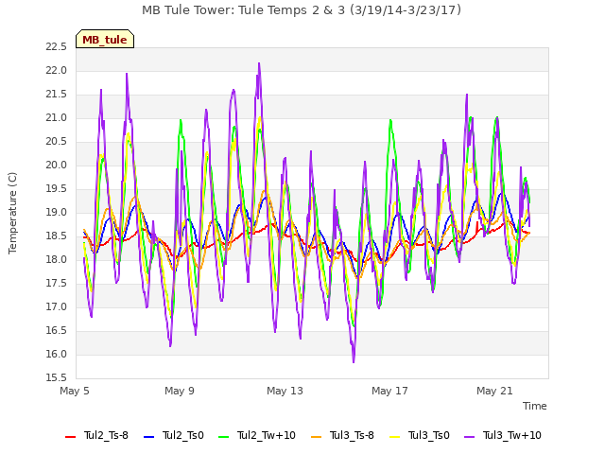Click the 17.5 y-axis tick label
Screen dimensions: 605x454
57,284
